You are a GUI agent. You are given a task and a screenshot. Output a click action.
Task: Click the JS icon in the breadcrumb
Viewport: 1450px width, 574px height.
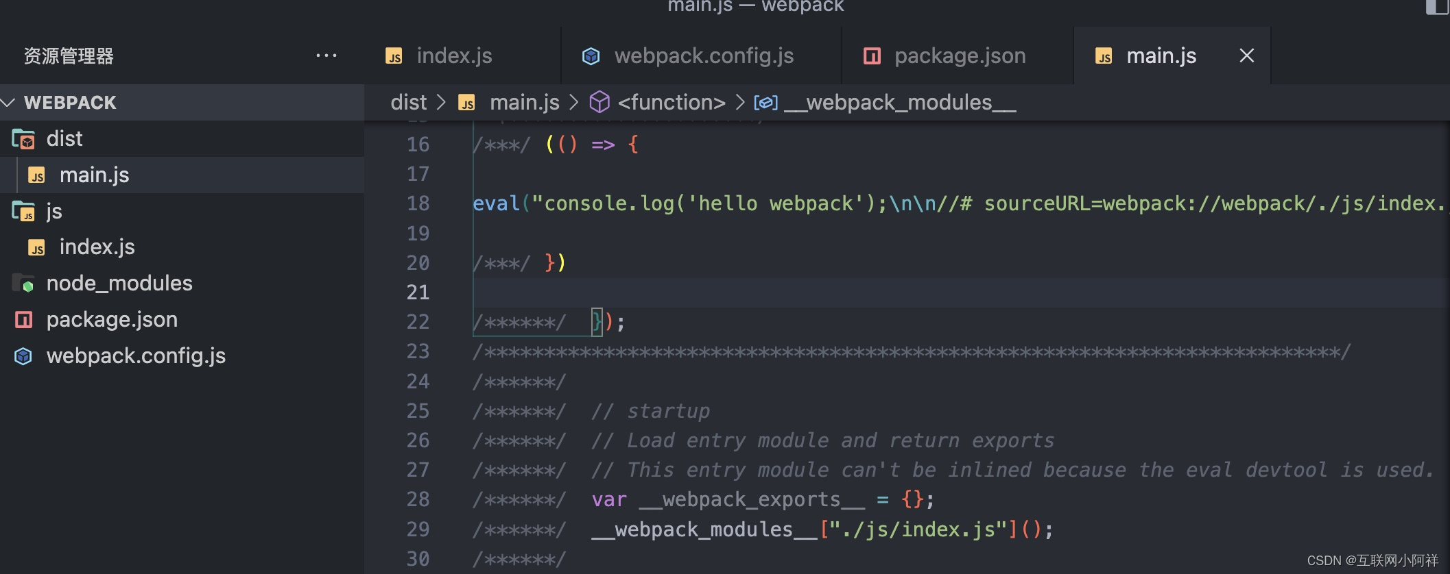coord(467,103)
